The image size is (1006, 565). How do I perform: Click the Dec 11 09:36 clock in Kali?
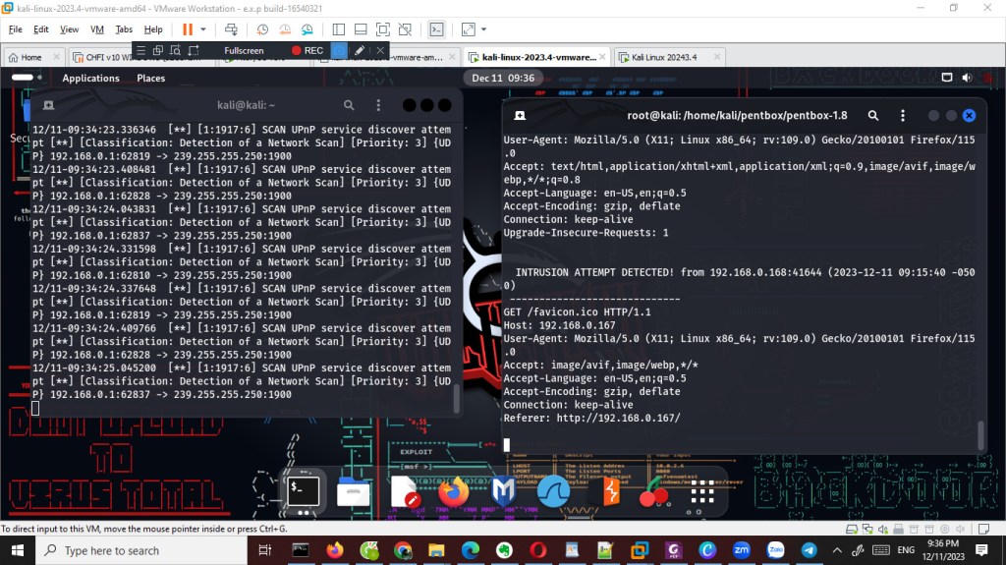tap(503, 78)
